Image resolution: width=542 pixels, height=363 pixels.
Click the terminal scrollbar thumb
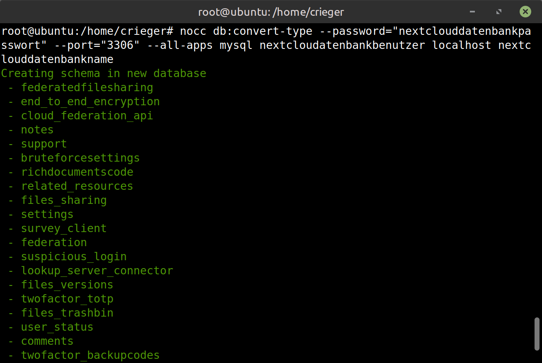pyautogui.click(x=537, y=334)
